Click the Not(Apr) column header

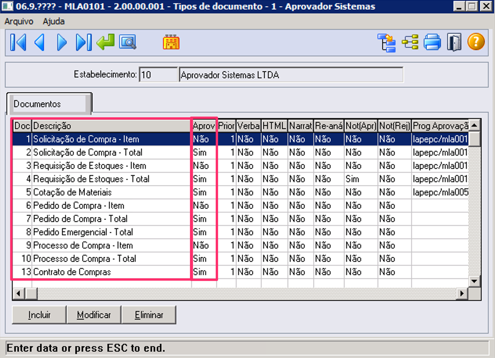click(x=361, y=126)
